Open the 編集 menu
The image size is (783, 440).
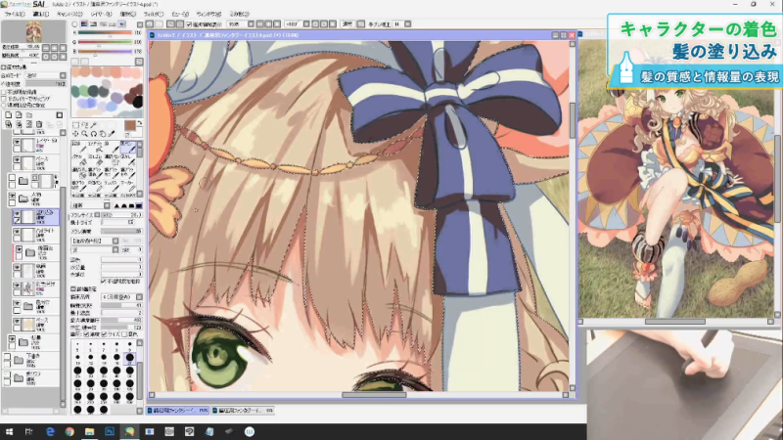[41, 14]
